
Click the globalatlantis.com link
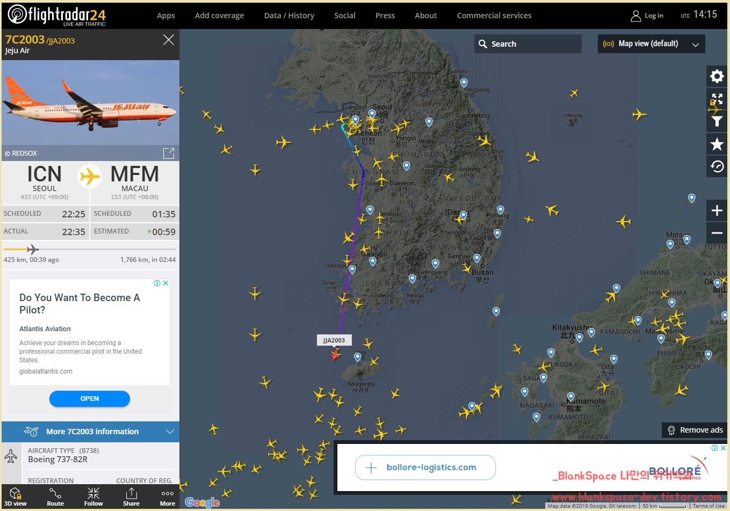46,371
